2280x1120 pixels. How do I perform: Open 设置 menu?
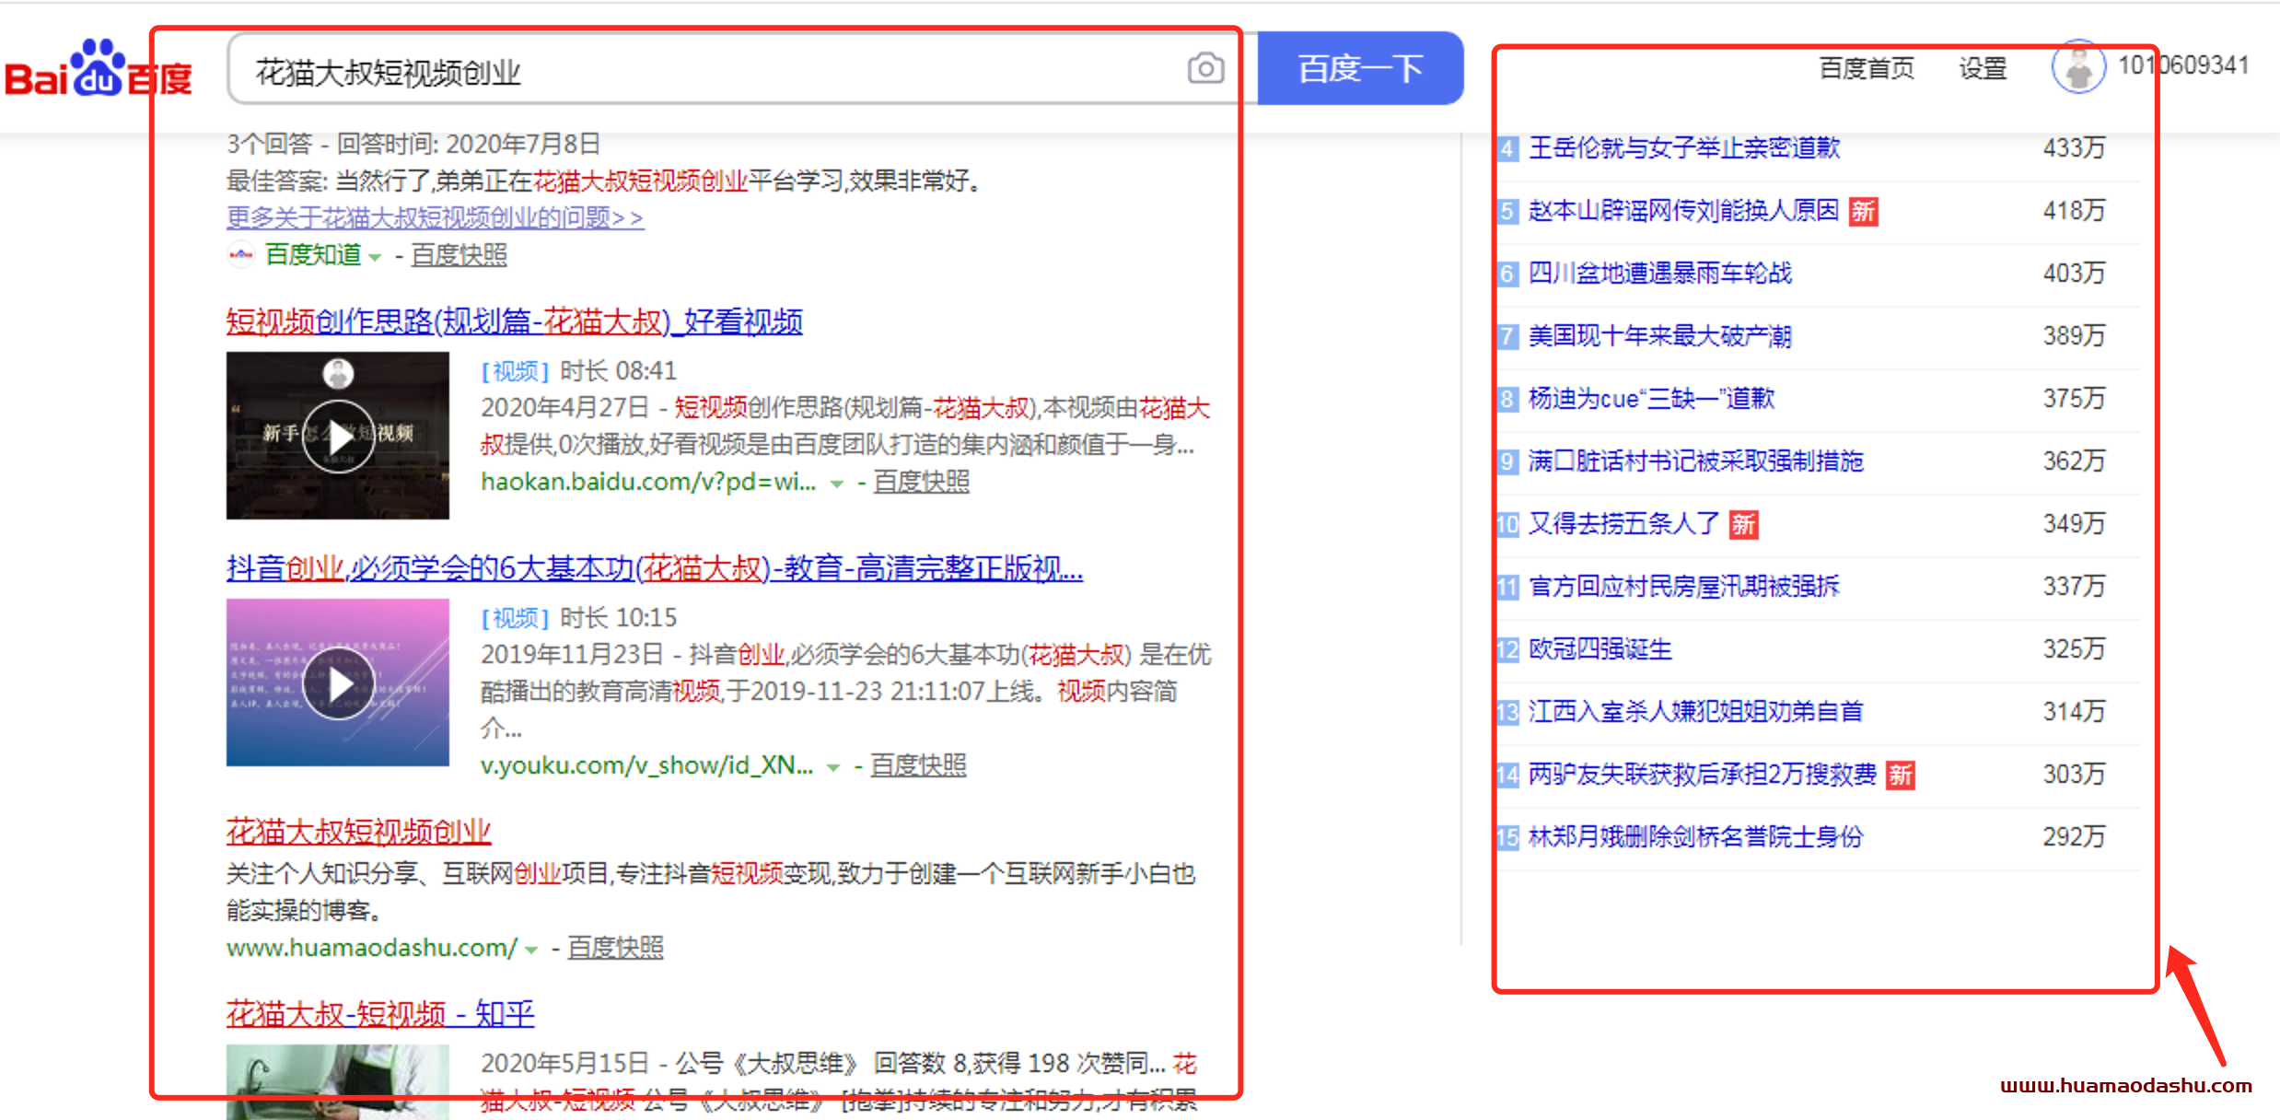coord(1983,68)
